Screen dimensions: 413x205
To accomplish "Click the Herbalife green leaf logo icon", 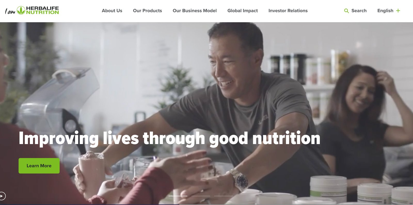I will point(21,10).
